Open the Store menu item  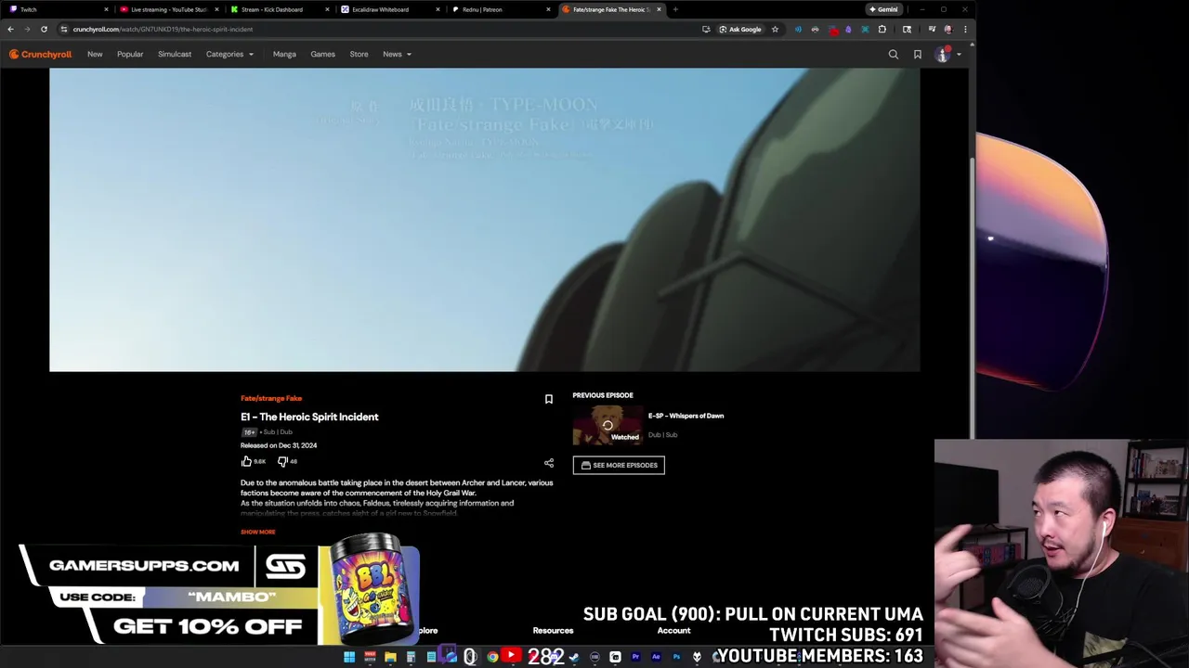point(359,55)
